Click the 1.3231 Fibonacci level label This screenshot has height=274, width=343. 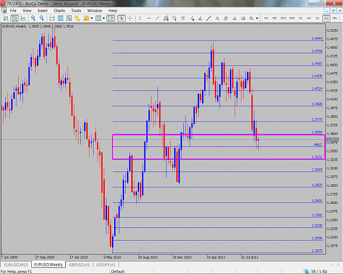point(317,157)
